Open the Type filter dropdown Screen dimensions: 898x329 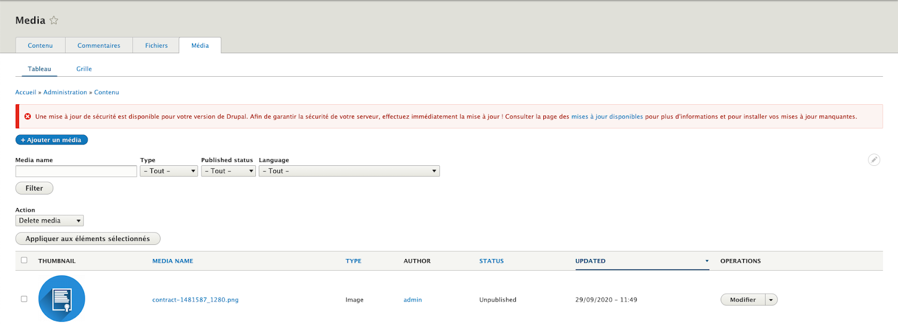(x=169, y=171)
